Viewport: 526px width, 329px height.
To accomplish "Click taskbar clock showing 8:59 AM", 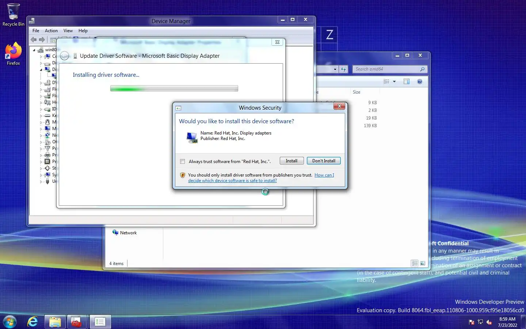I will pyautogui.click(x=507, y=322).
